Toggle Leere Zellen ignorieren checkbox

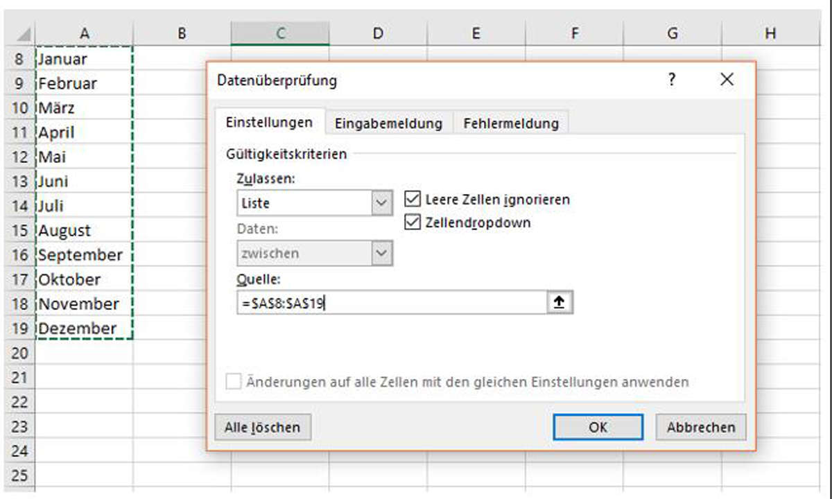pos(413,200)
